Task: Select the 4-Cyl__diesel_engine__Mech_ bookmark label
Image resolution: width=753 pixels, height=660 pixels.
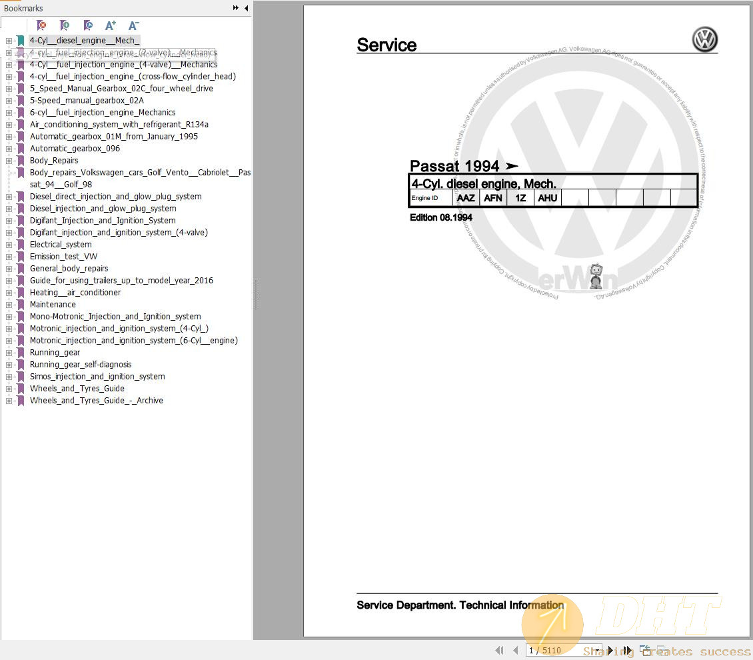Action: tap(85, 41)
